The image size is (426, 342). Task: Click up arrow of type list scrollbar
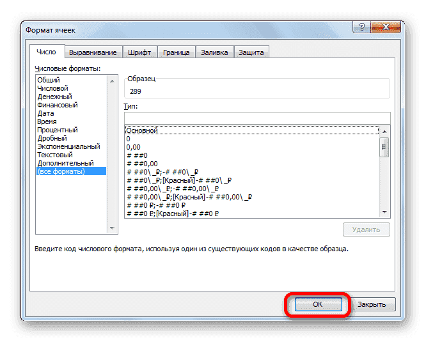point(384,132)
